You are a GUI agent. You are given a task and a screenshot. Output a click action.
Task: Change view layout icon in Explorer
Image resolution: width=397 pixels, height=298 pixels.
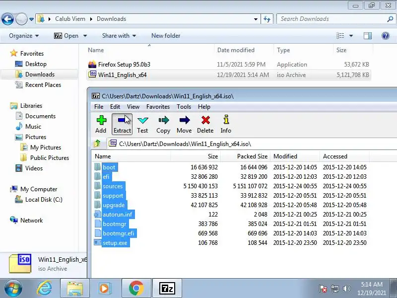tap(340, 36)
